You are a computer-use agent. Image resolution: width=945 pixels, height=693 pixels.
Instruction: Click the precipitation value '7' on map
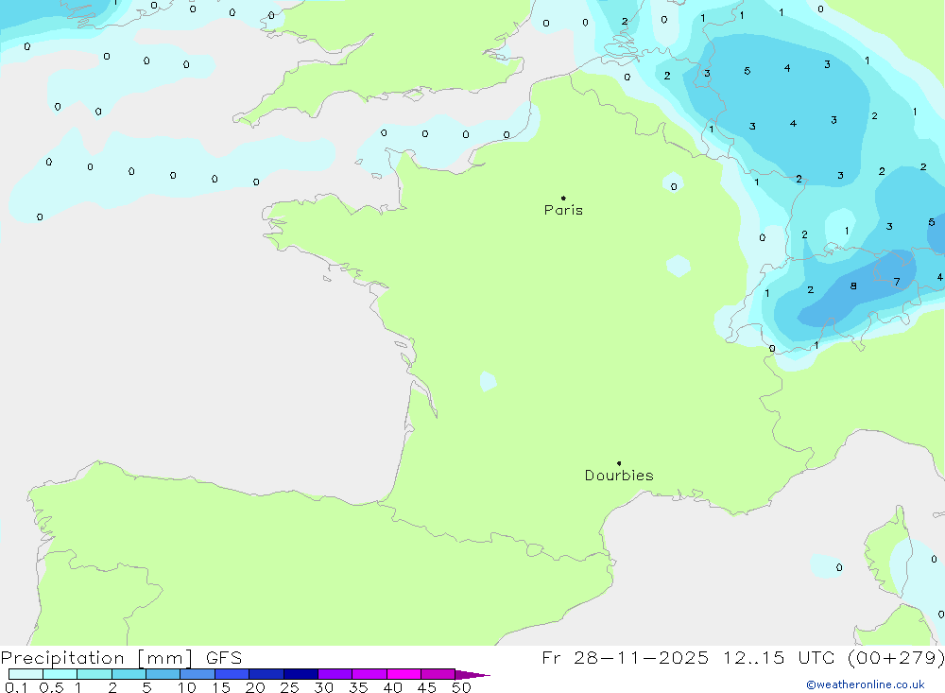(x=897, y=282)
